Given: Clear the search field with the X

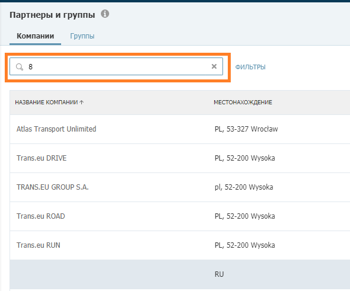Looking at the screenshot, I should 214,66.
